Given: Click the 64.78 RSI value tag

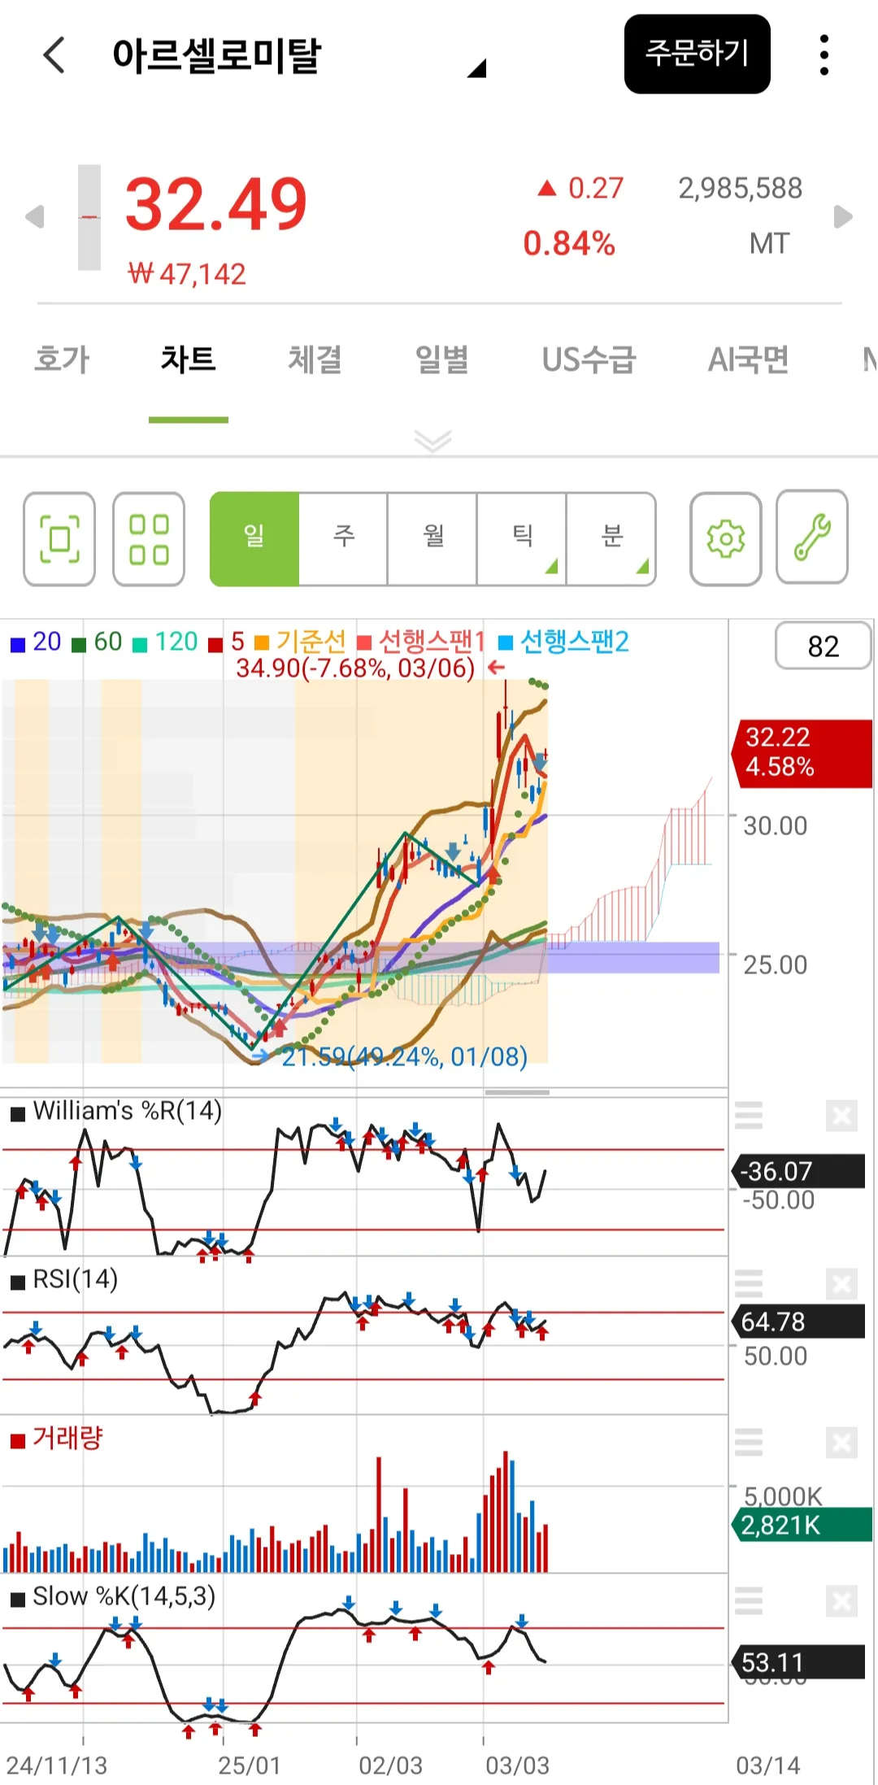Looking at the screenshot, I should point(798,1321).
